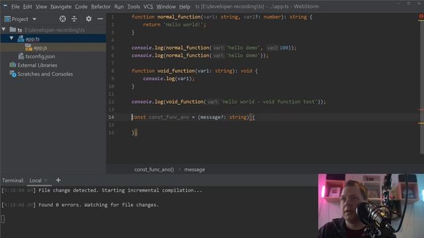
Task: Close the Local terminal tab
Action: (46, 180)
